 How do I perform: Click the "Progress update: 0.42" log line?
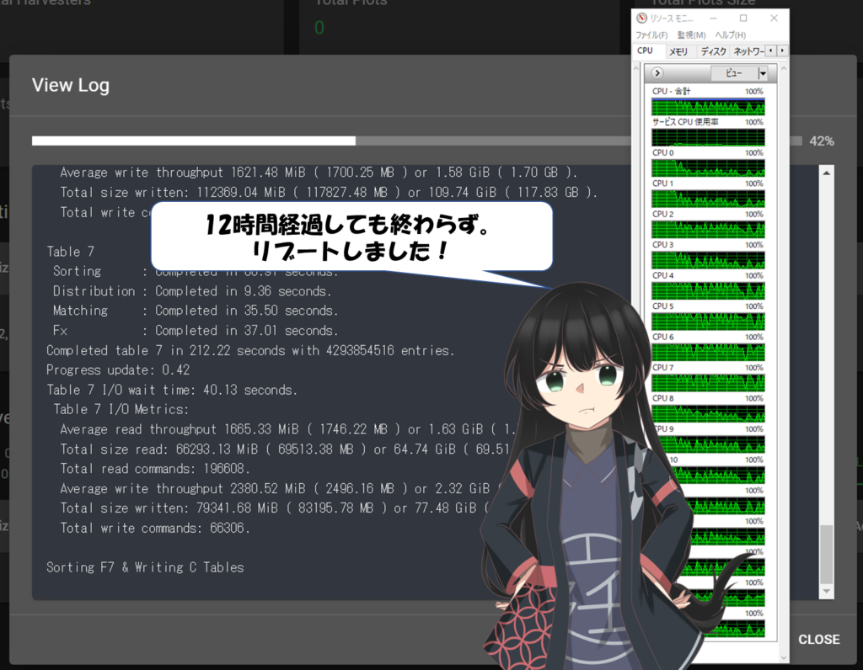(x=118, y=370)
